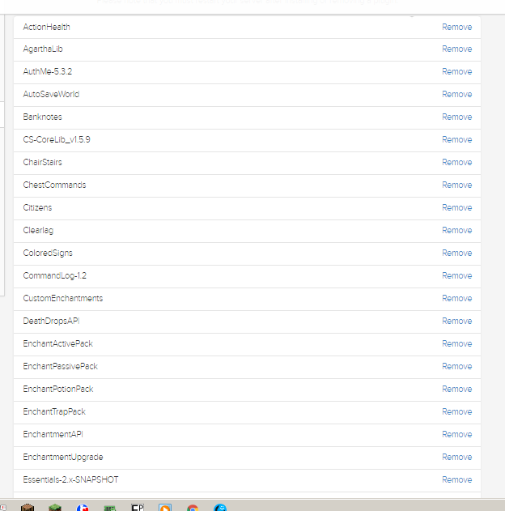Remove the EnchantmentUpgrade plugin
Screen dimensions: 505x511
[456, 457]
